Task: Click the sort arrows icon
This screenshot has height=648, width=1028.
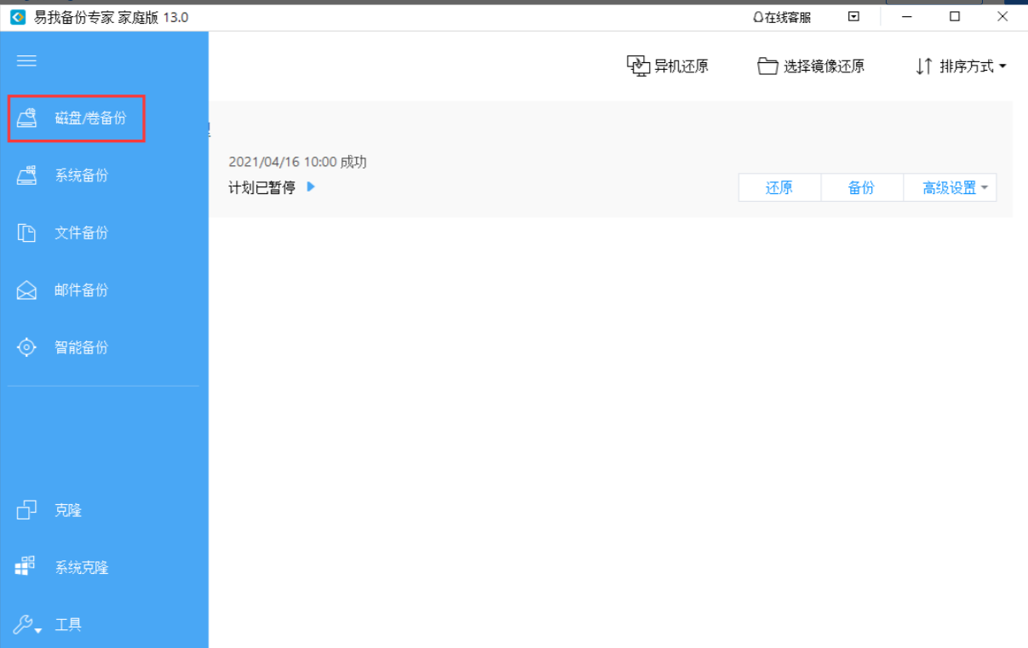Action: tap(924, 66)
